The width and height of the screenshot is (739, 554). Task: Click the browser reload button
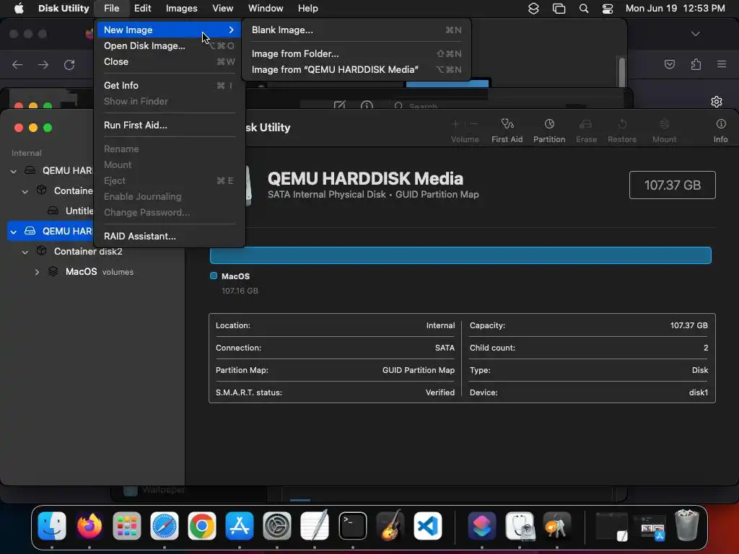pos(69,64)
